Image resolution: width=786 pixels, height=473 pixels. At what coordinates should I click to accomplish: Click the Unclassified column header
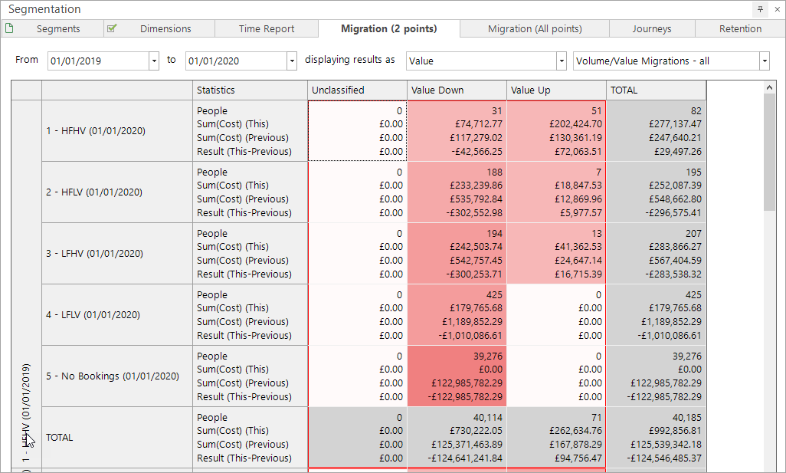tap(357, 90)
